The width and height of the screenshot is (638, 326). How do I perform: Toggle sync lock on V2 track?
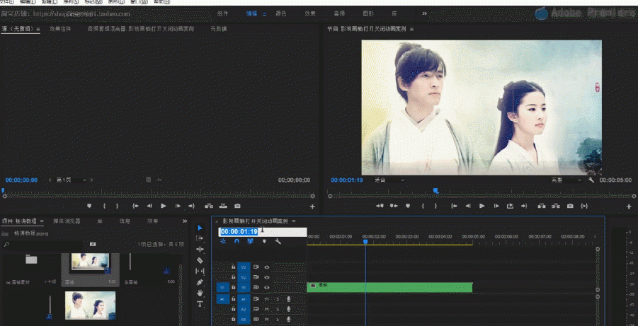coord(256,277)
